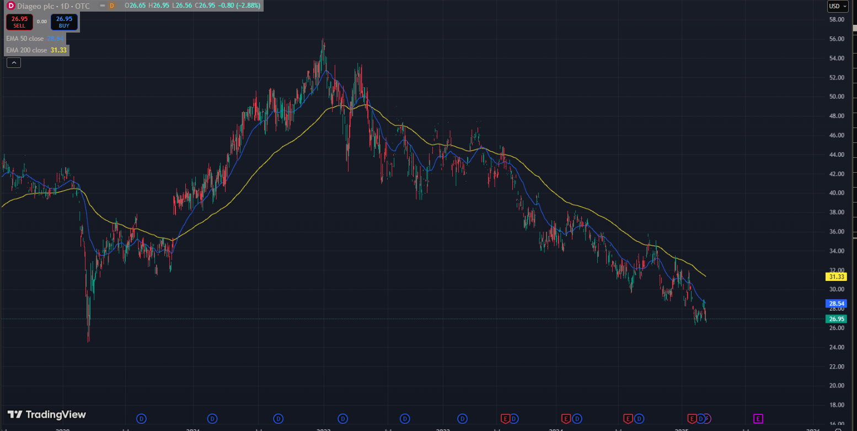Click the yellow 31.33 EMA price label

click(837, 276)
